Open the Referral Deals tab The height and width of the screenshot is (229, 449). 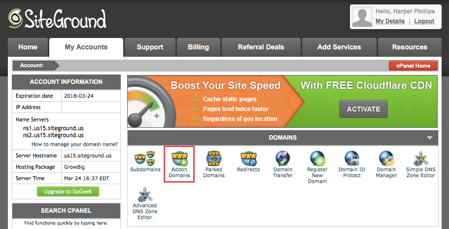tap(261, 47)
